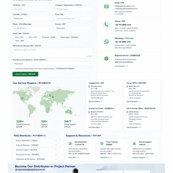Click the map pin on North America
Image resolution: width=173 pixels, height=173 pixels.
pyautogui.click(x=22, y=98)
